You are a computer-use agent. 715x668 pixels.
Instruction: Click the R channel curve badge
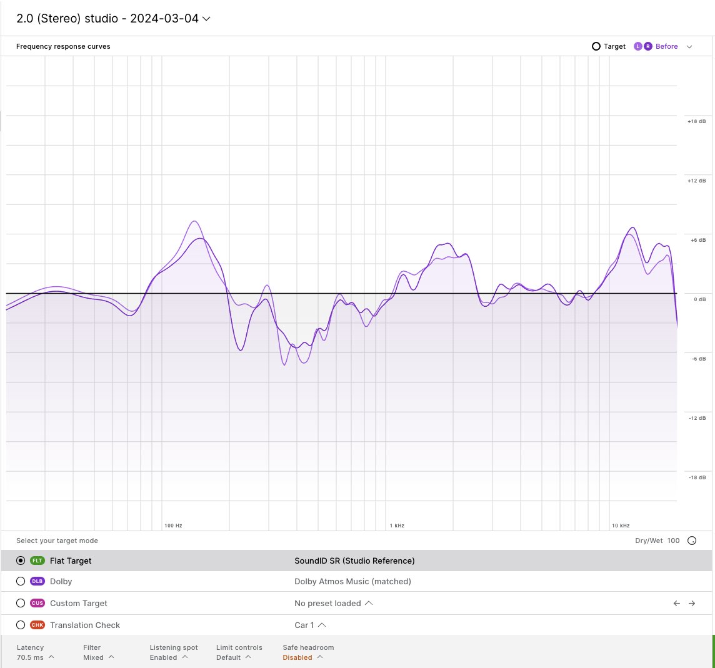[648, 46]
